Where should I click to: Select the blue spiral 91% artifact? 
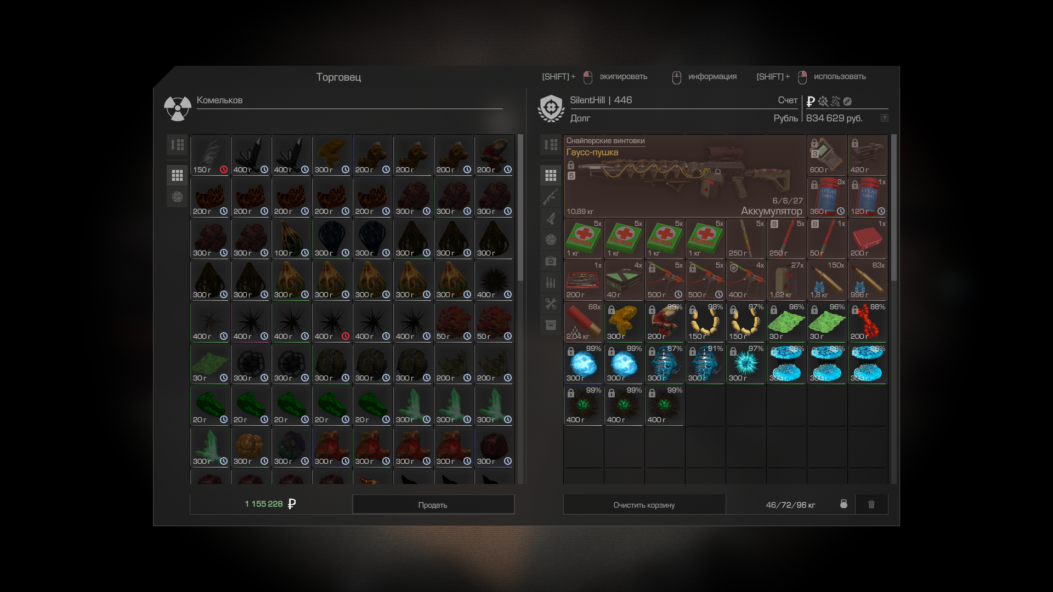(x=705, y=364)
